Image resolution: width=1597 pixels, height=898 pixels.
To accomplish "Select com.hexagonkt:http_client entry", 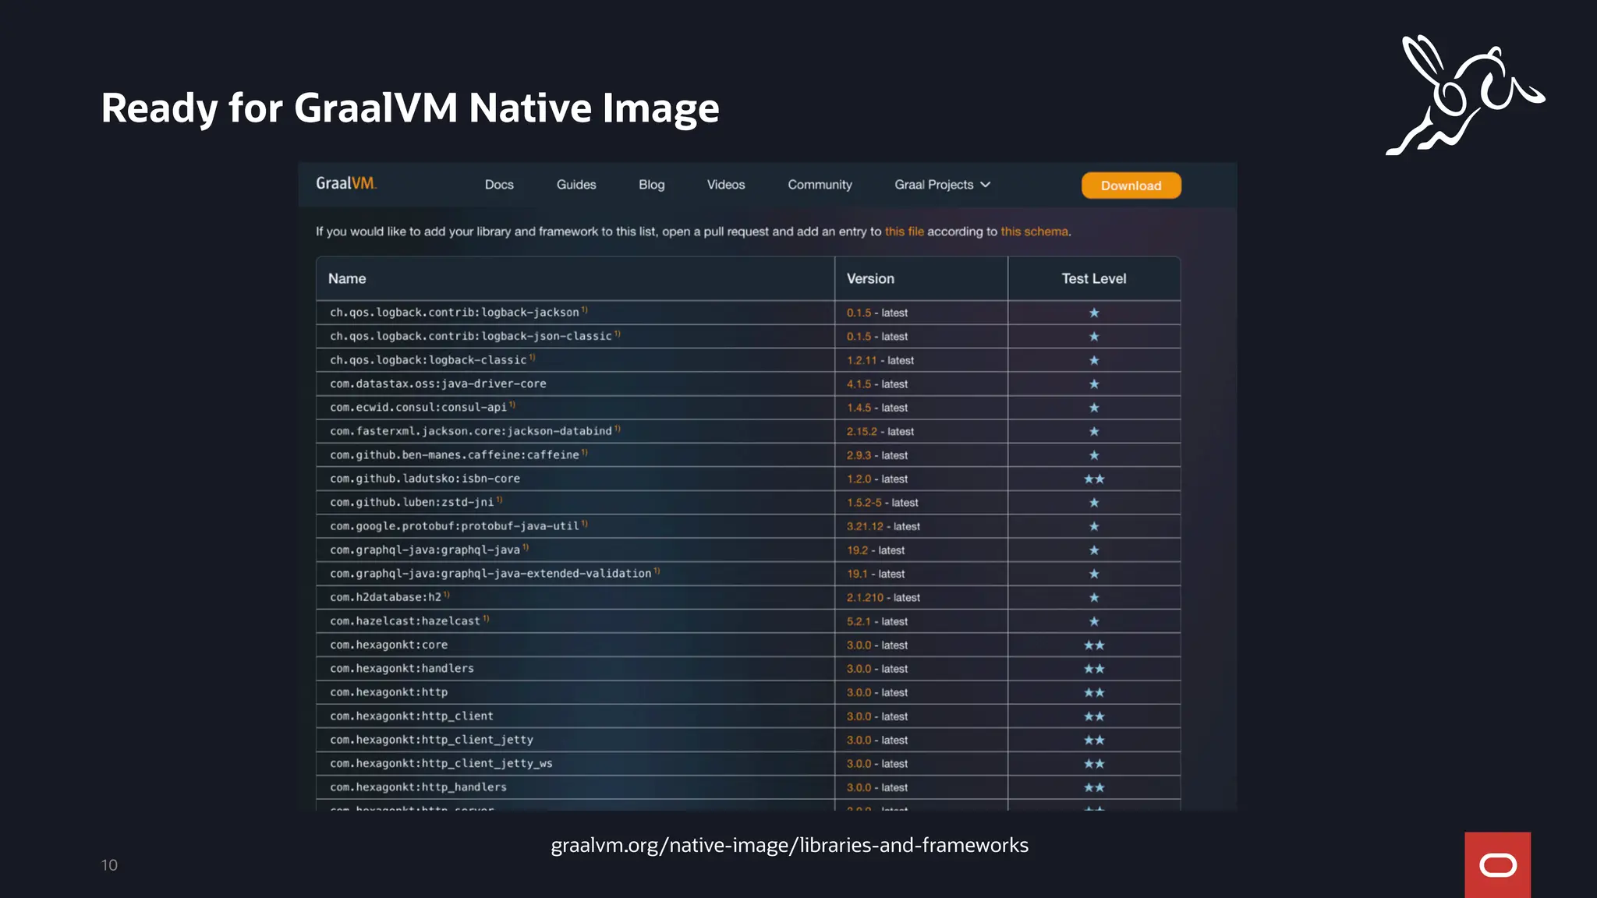I will pos(411,716).
